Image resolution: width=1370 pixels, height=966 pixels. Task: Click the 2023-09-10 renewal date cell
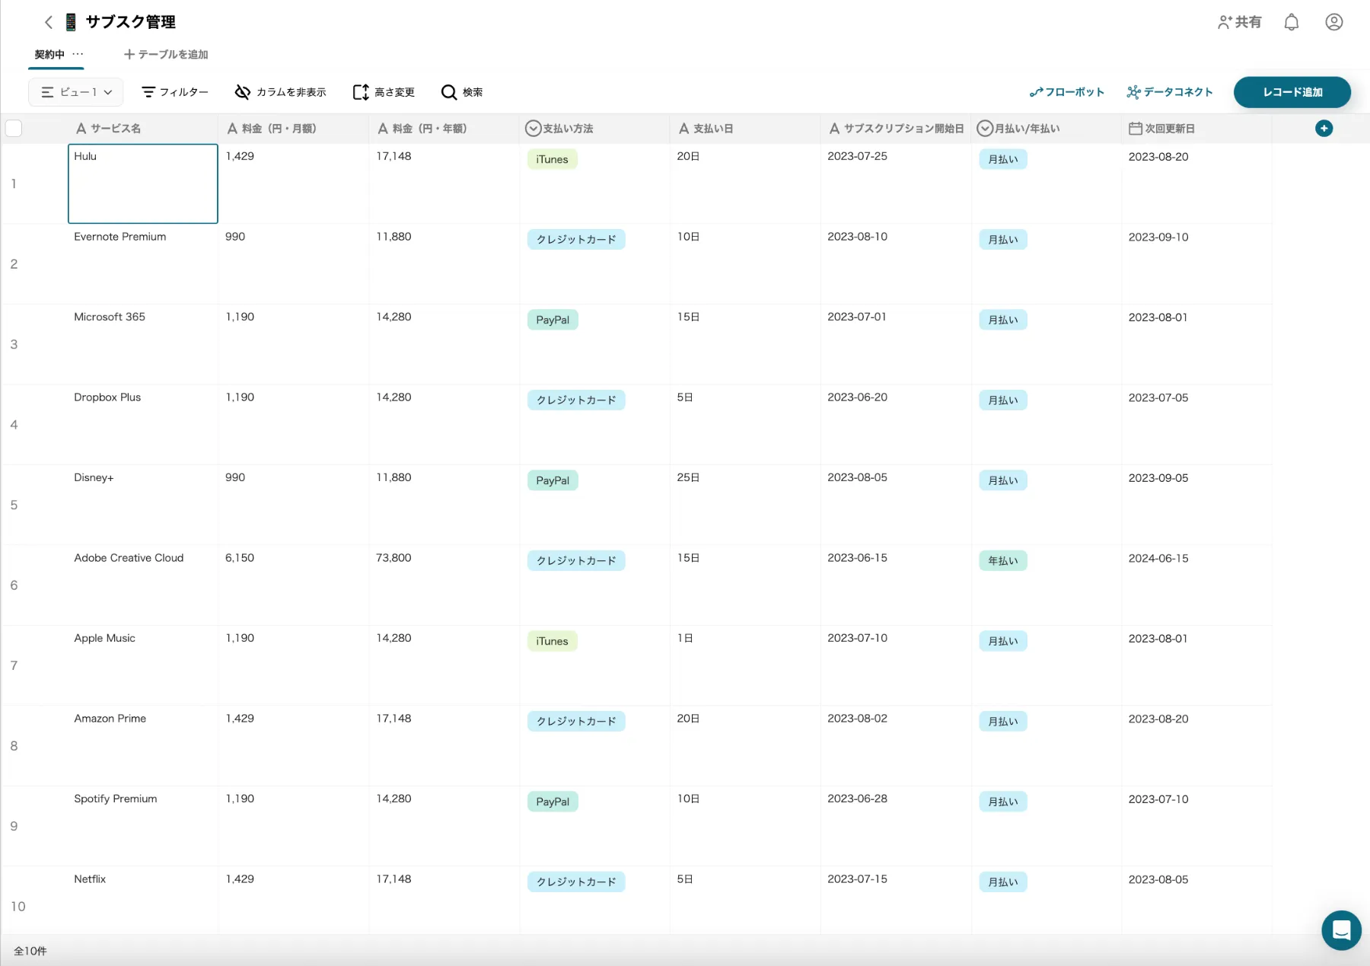(1196, 264)
